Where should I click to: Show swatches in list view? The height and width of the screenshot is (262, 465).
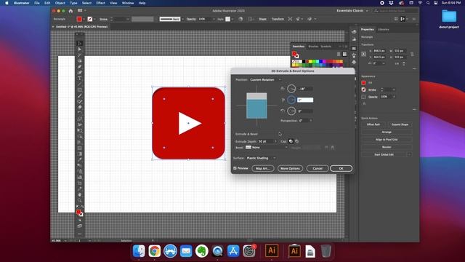pos(339,55)
